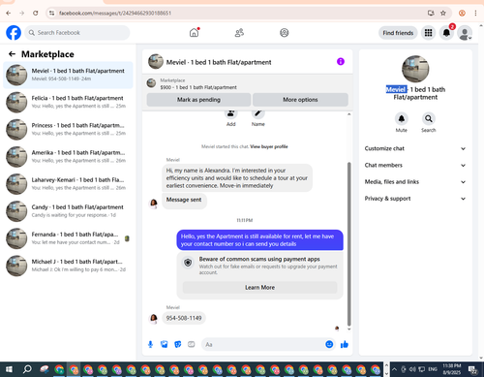Open Michael J conversation in the chat list
484x377 pixels.
68,266
